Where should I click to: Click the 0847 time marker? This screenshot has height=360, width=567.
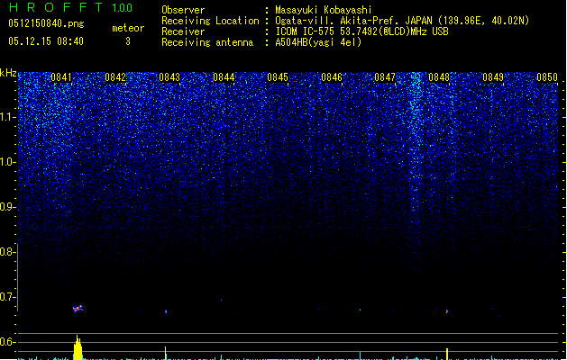(x=385, y=77)
